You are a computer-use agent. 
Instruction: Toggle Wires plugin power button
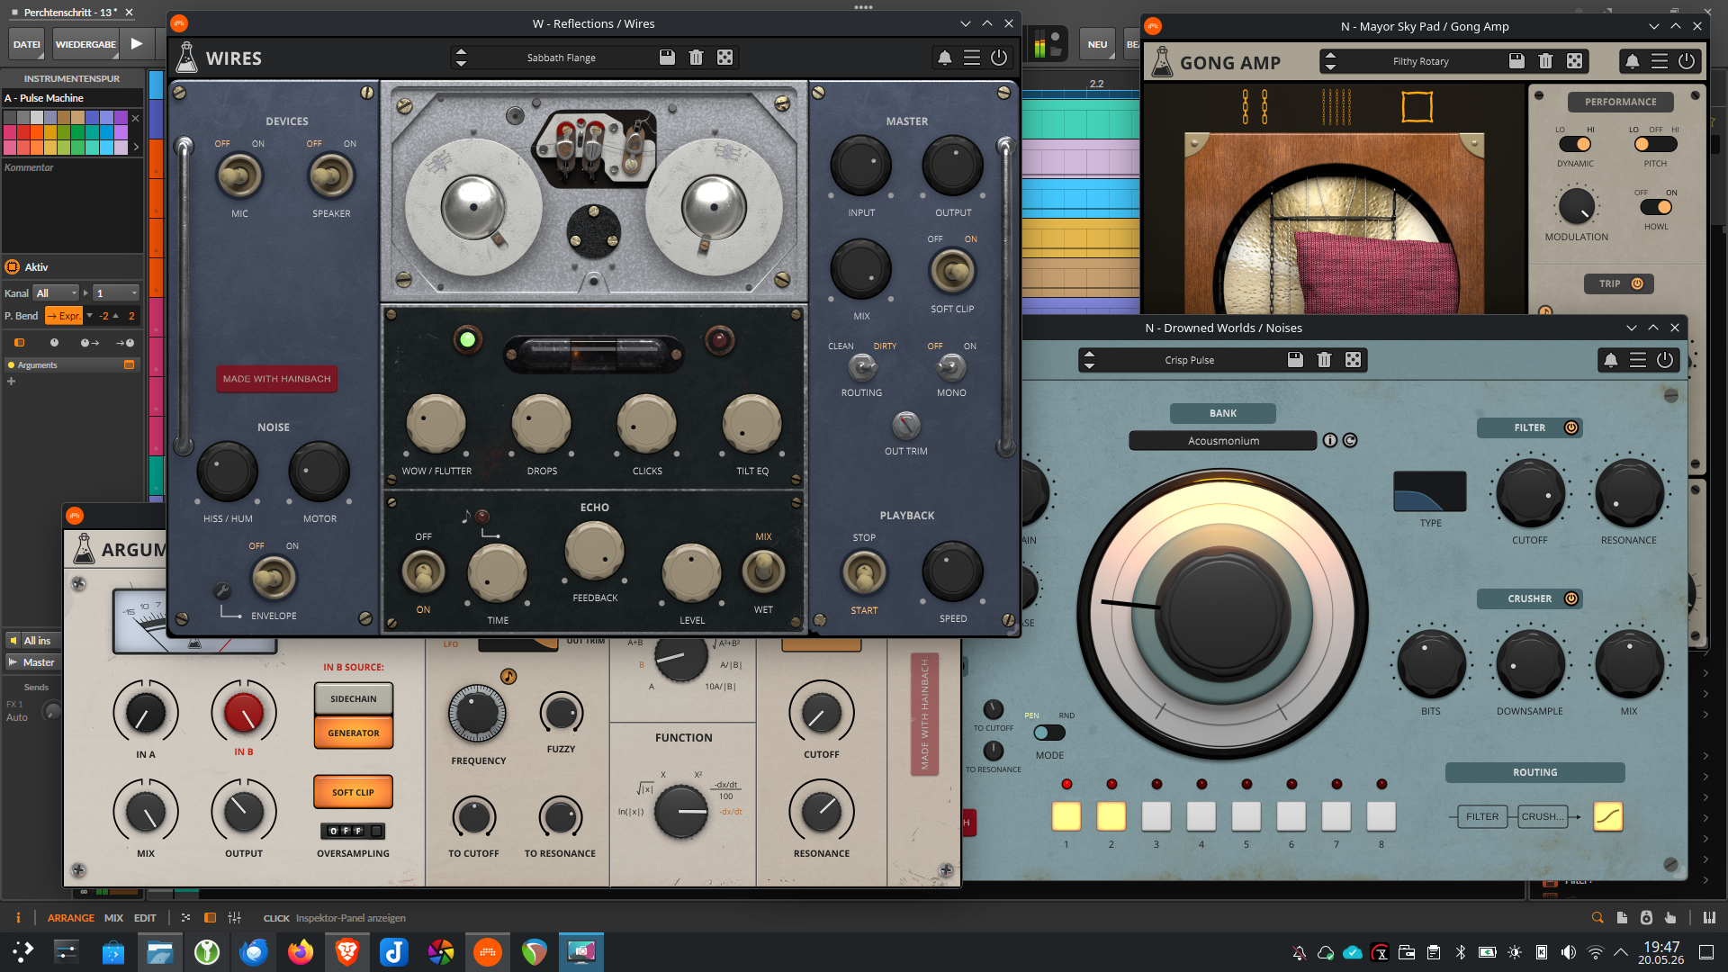pos(999,58)
